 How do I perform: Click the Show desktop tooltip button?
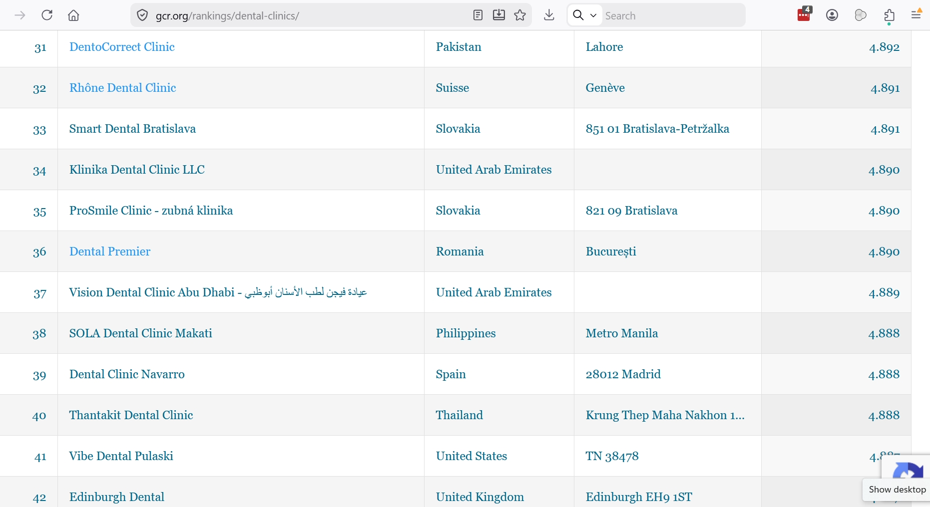(x=897, y=490)
